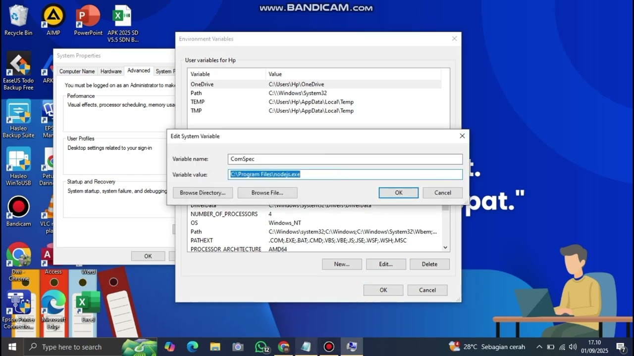Open the Recycle Bin desktop icon
Screen dimensions: 634x356
pos(18,20)
